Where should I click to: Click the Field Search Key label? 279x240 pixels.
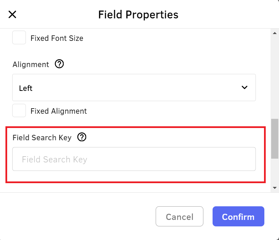coord(42,138)
